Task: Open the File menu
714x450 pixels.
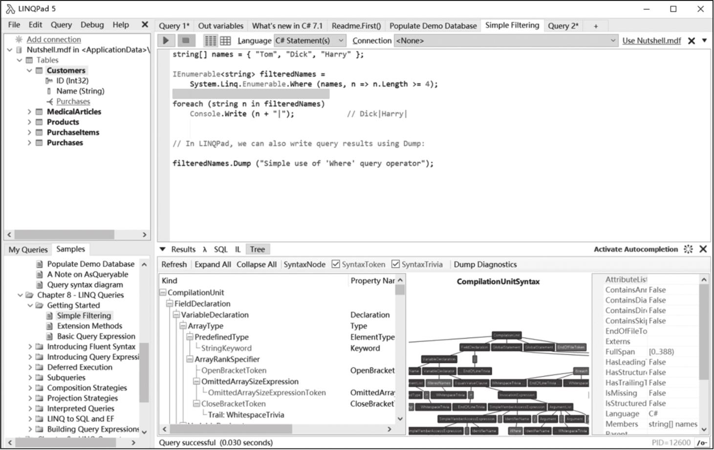Action: (x=14, y=24)
